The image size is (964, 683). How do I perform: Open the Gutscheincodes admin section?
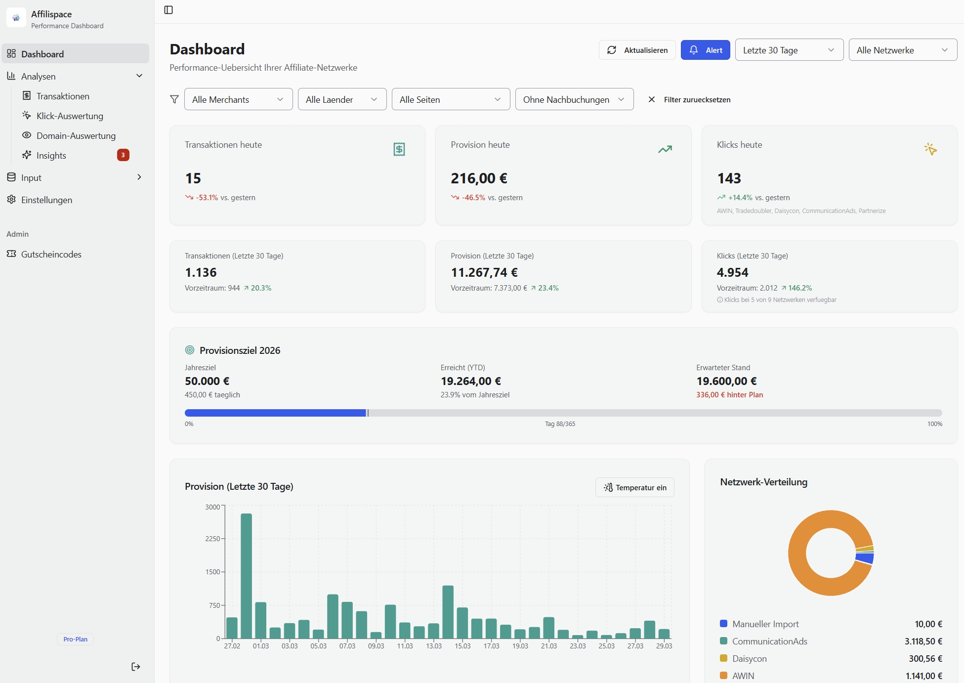[x=51, y=254]
